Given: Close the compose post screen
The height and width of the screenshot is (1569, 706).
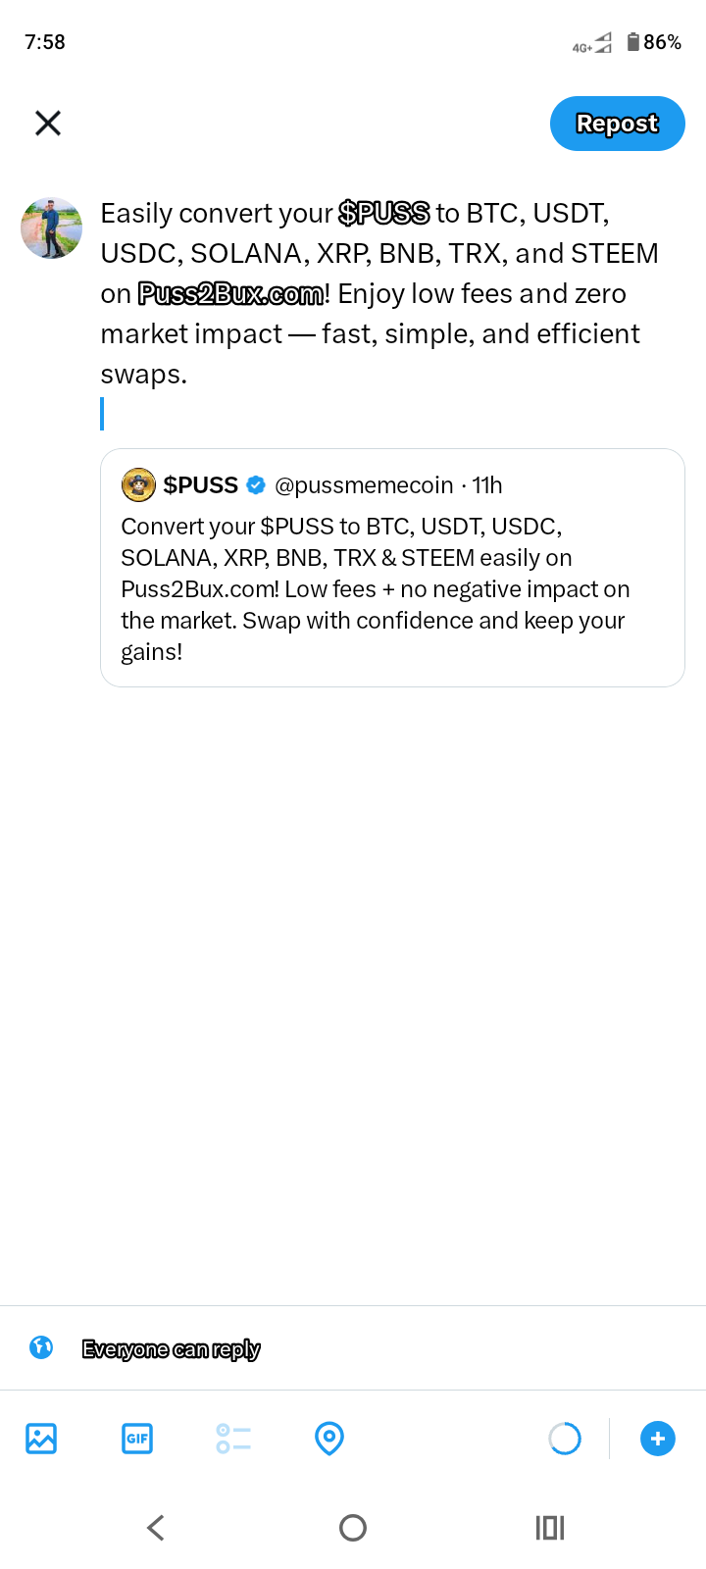Looking at the screenshot, I should [48, 123].
